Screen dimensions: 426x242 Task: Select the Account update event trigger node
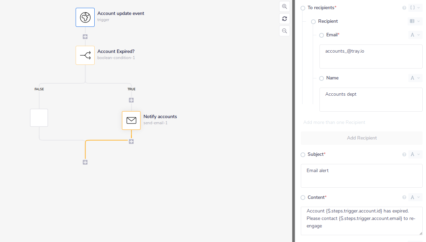click(x=85, y=17)
